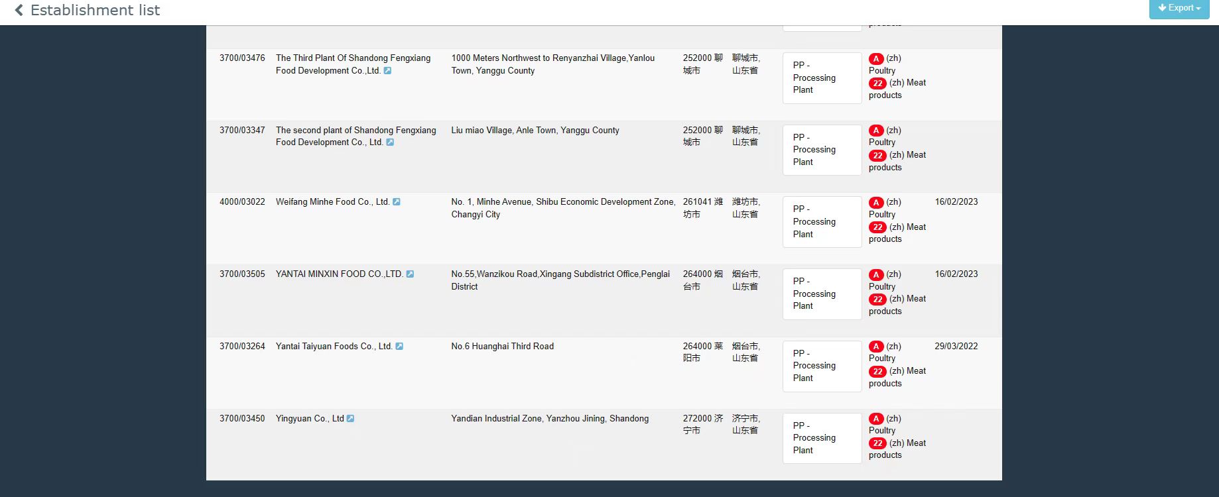The height and width of the screenshot is (497, 1219).
Task: Click the red 22 badge in row 3700/03347
Action: [x=877, y=155]
